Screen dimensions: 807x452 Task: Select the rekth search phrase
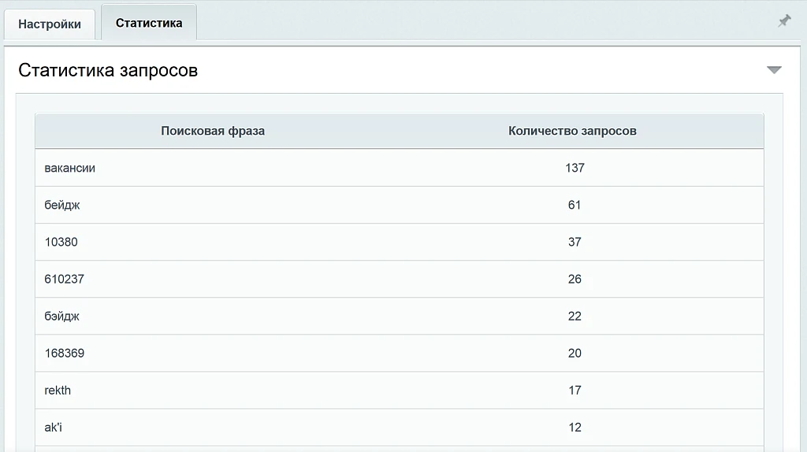(x=57, y=391)
